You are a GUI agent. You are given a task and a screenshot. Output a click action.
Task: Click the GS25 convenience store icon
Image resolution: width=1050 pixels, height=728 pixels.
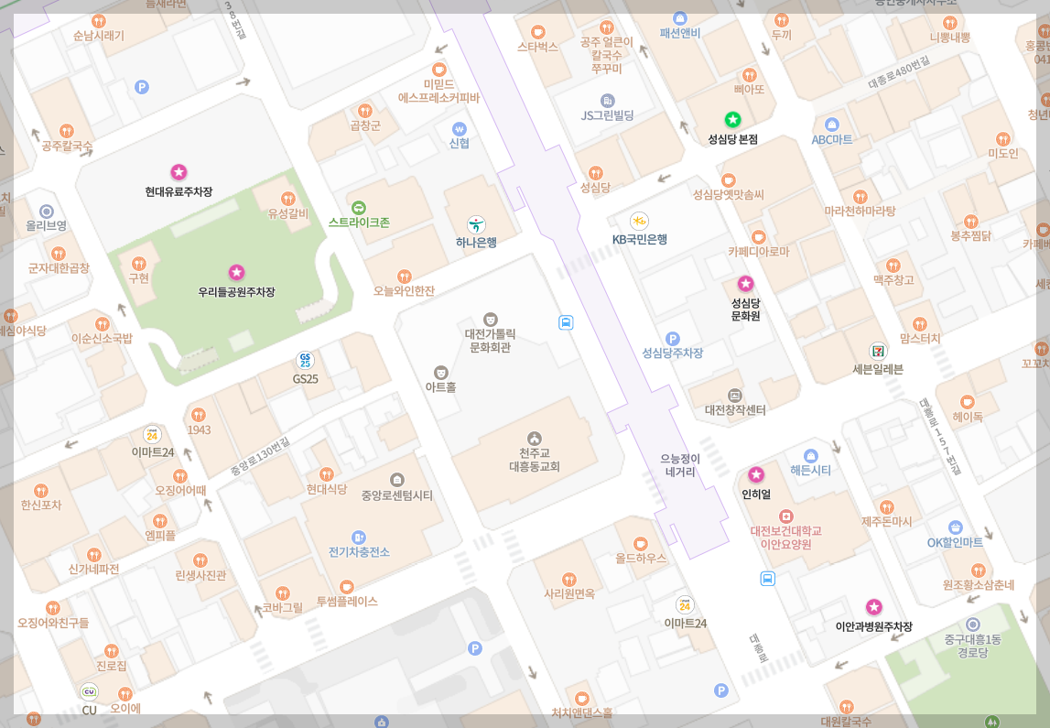306,360
